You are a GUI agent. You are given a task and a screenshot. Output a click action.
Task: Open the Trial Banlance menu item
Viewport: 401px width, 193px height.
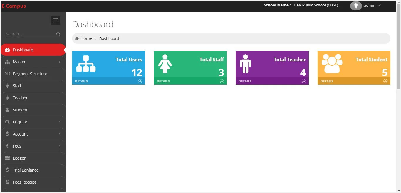[x=33, y=170]
